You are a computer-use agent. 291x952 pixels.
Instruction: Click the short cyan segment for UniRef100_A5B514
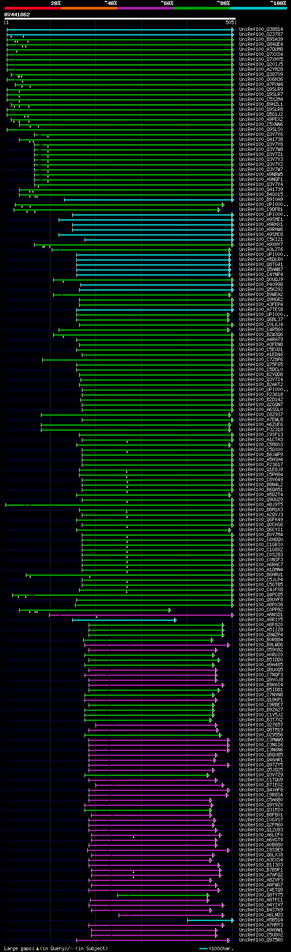tap(210, 920)
